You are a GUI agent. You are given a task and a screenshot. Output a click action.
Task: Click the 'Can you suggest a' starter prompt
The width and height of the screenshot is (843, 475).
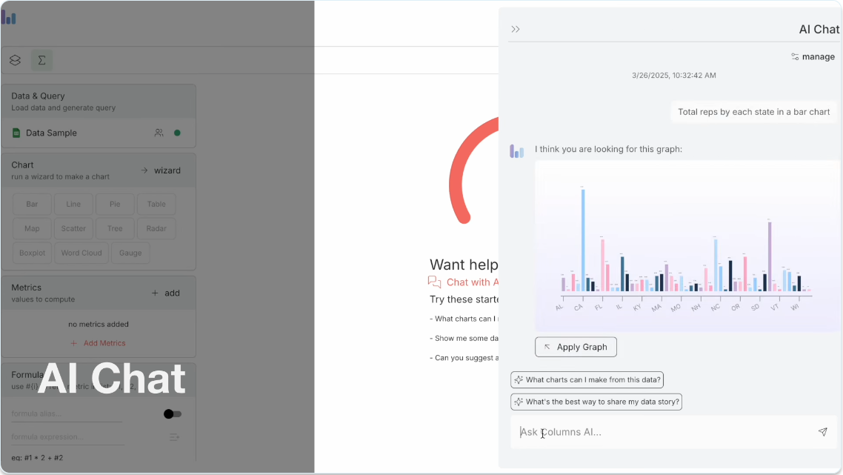pos(464,358)
